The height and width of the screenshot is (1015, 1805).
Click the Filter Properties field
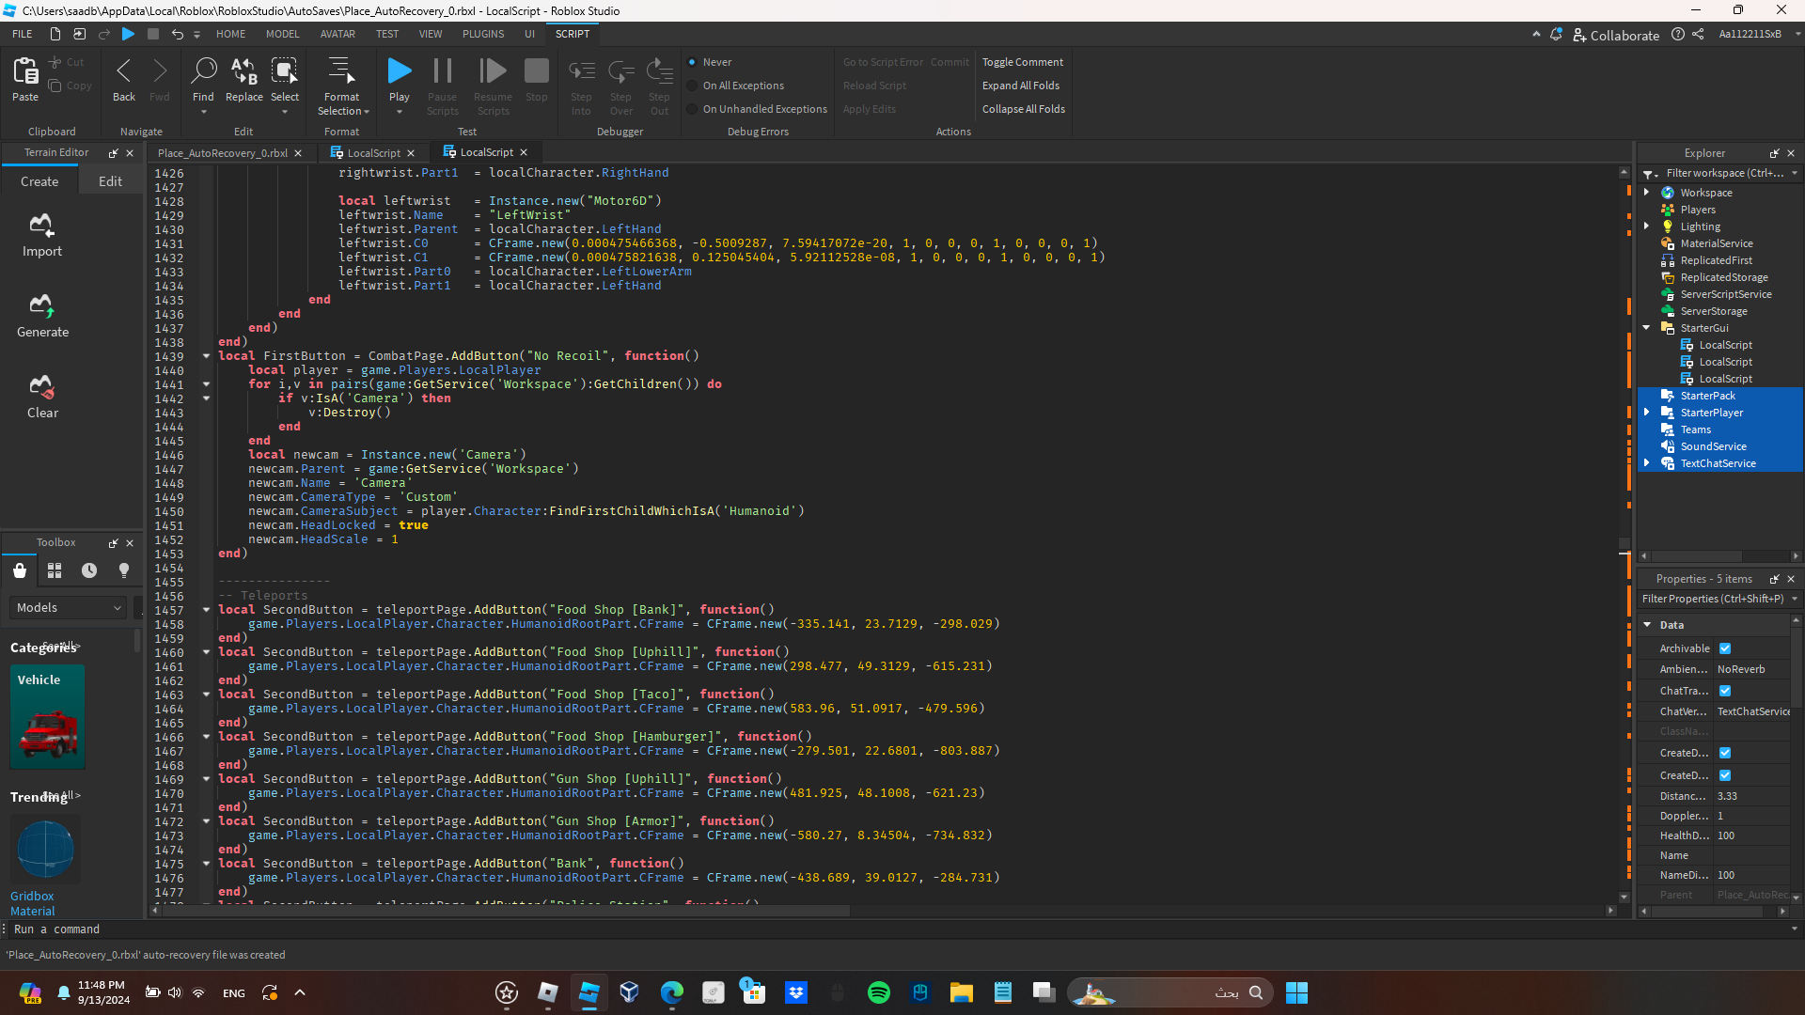click(1713, 599)
